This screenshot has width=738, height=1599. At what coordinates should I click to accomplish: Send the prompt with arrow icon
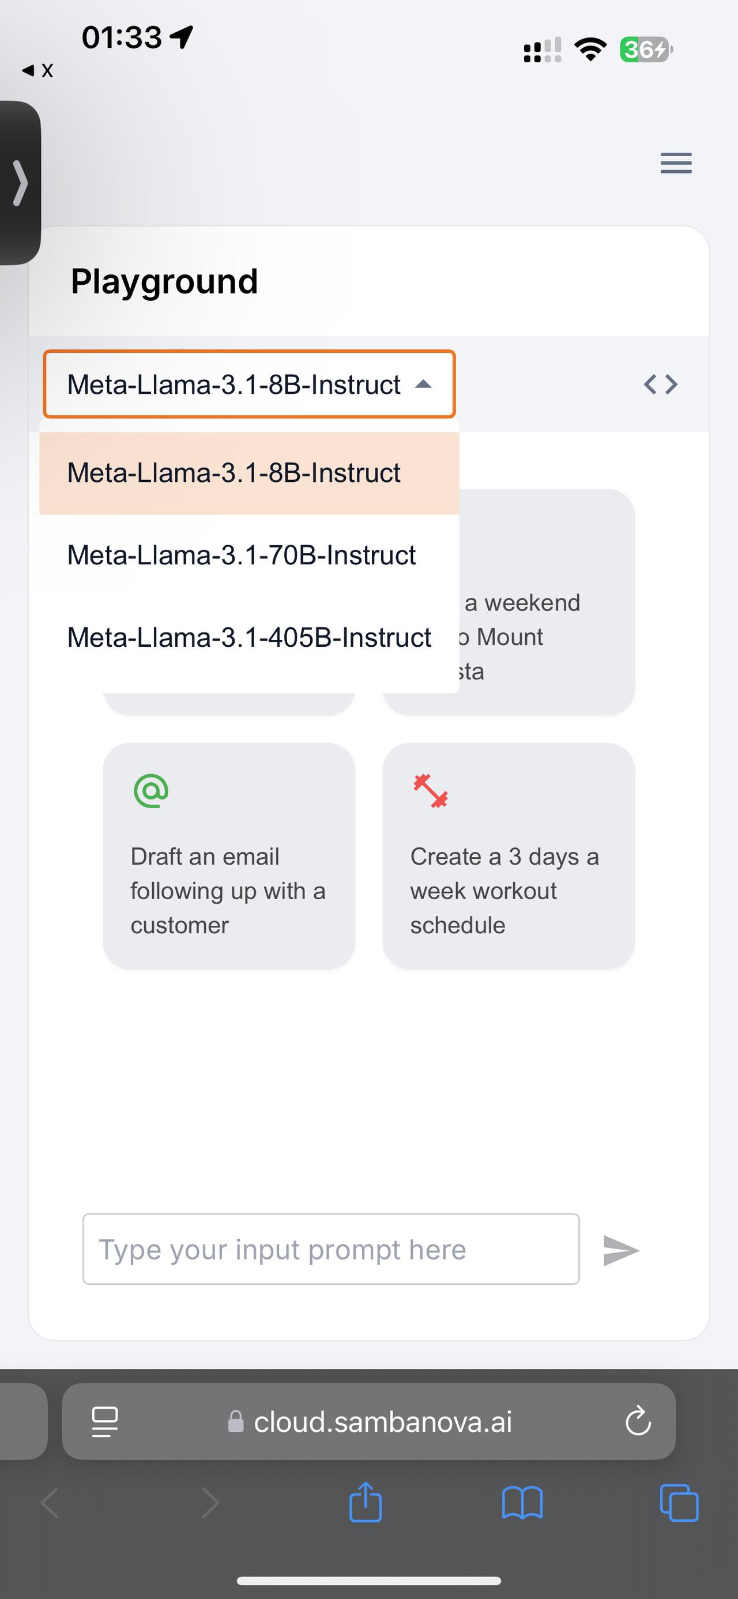tap(621, 1250)
